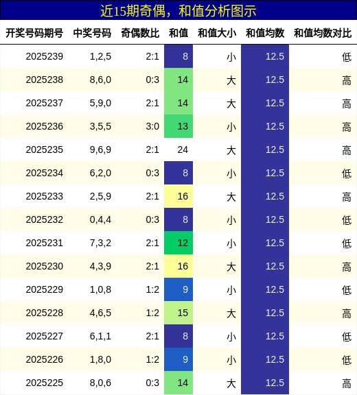This screenshot has height=395, width=357.
Task: Click the title 近15期奇偶，和值分析图示
Action: (178, 11)
